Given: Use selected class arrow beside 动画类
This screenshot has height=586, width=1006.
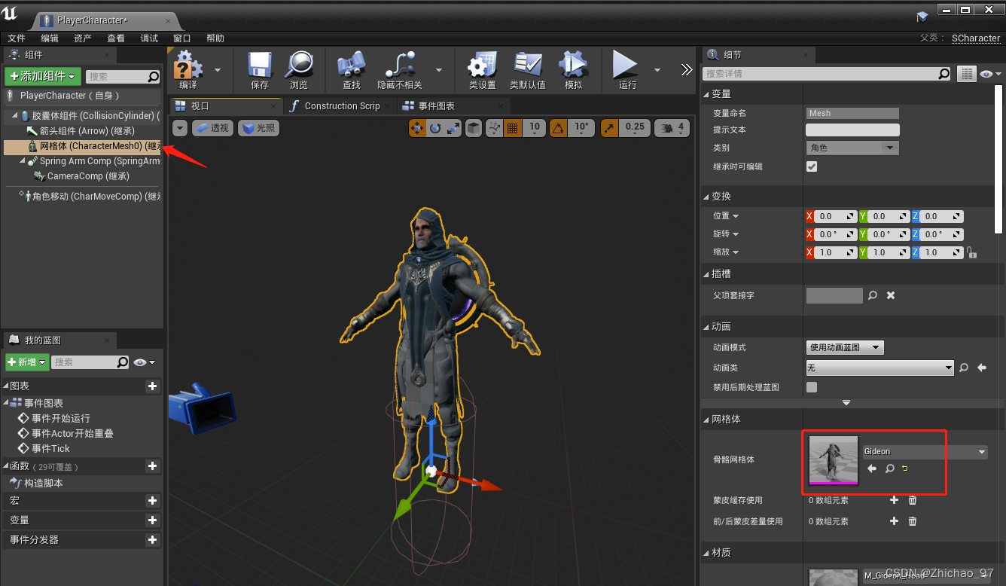Looking at the screenshot, I should 981,368.
